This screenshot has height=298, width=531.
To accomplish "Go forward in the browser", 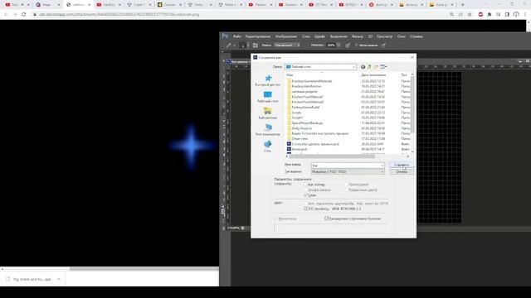I will pos(15,15).
